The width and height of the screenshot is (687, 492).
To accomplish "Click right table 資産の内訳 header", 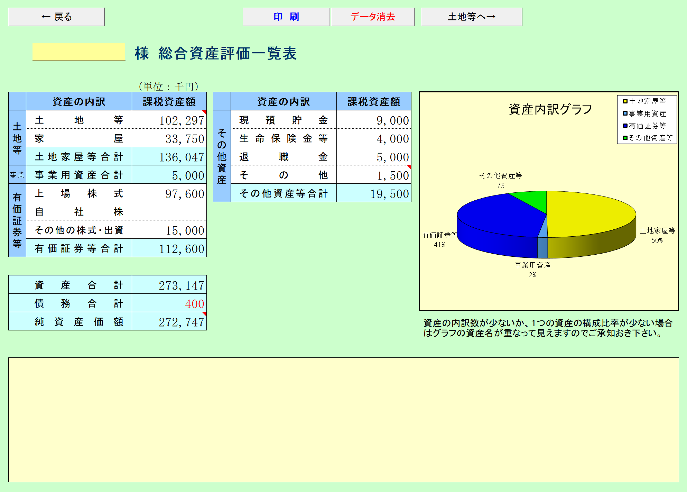I will tap(284, 101).
